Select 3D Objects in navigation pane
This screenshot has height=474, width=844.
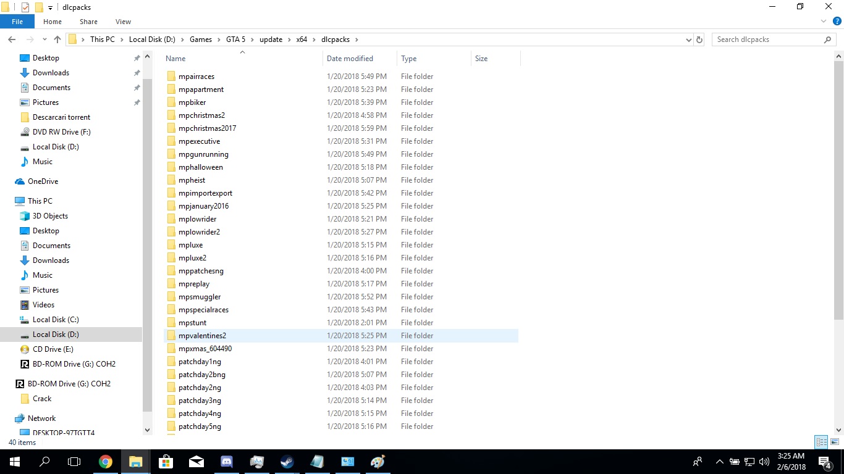pyautogui.click(x=50, y=216)
